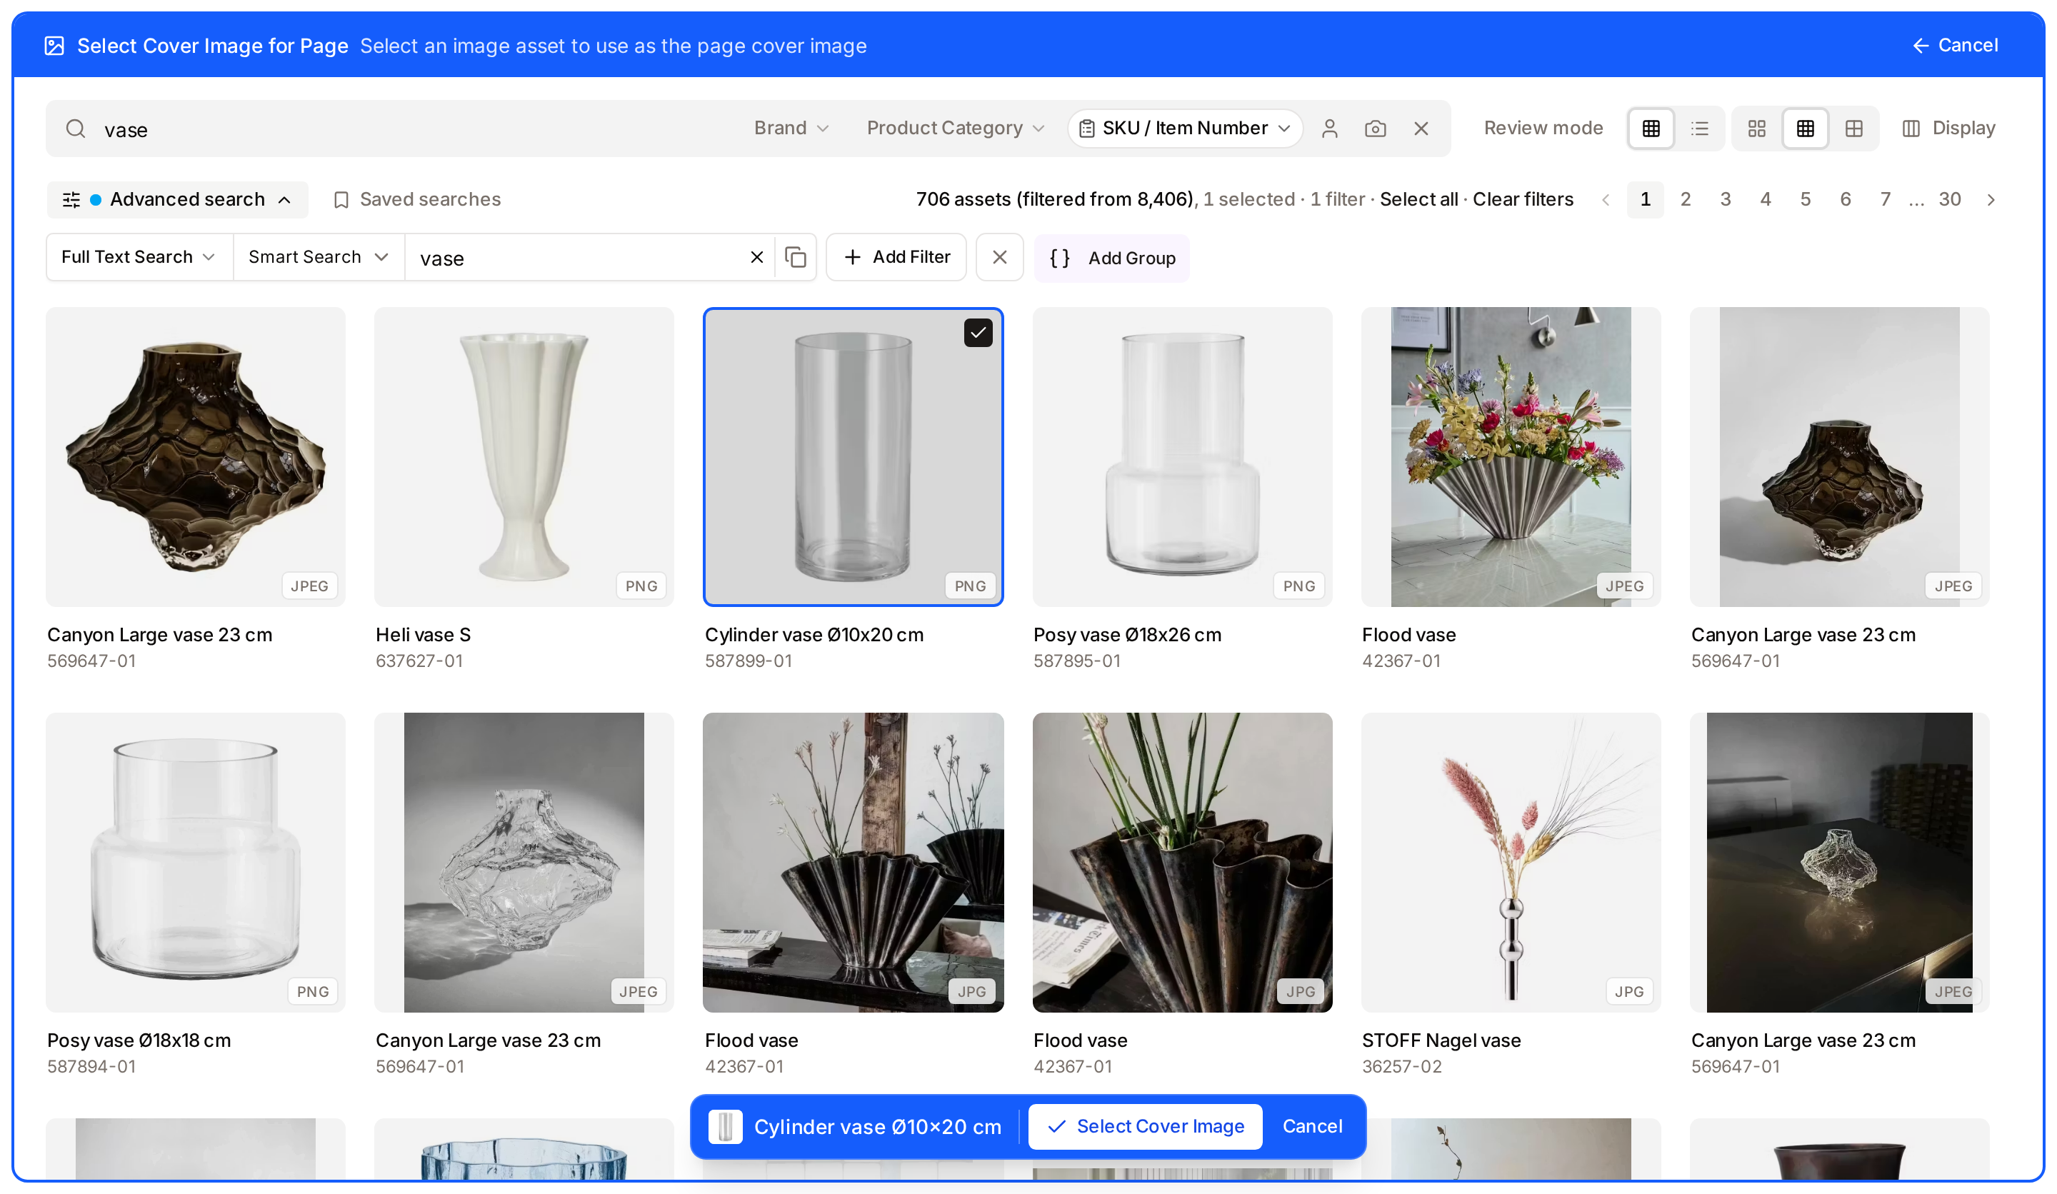Click SKU text 587894-01
Screen dimensions: 2057x1194
pyautogui.click(x=91, y=1067)
